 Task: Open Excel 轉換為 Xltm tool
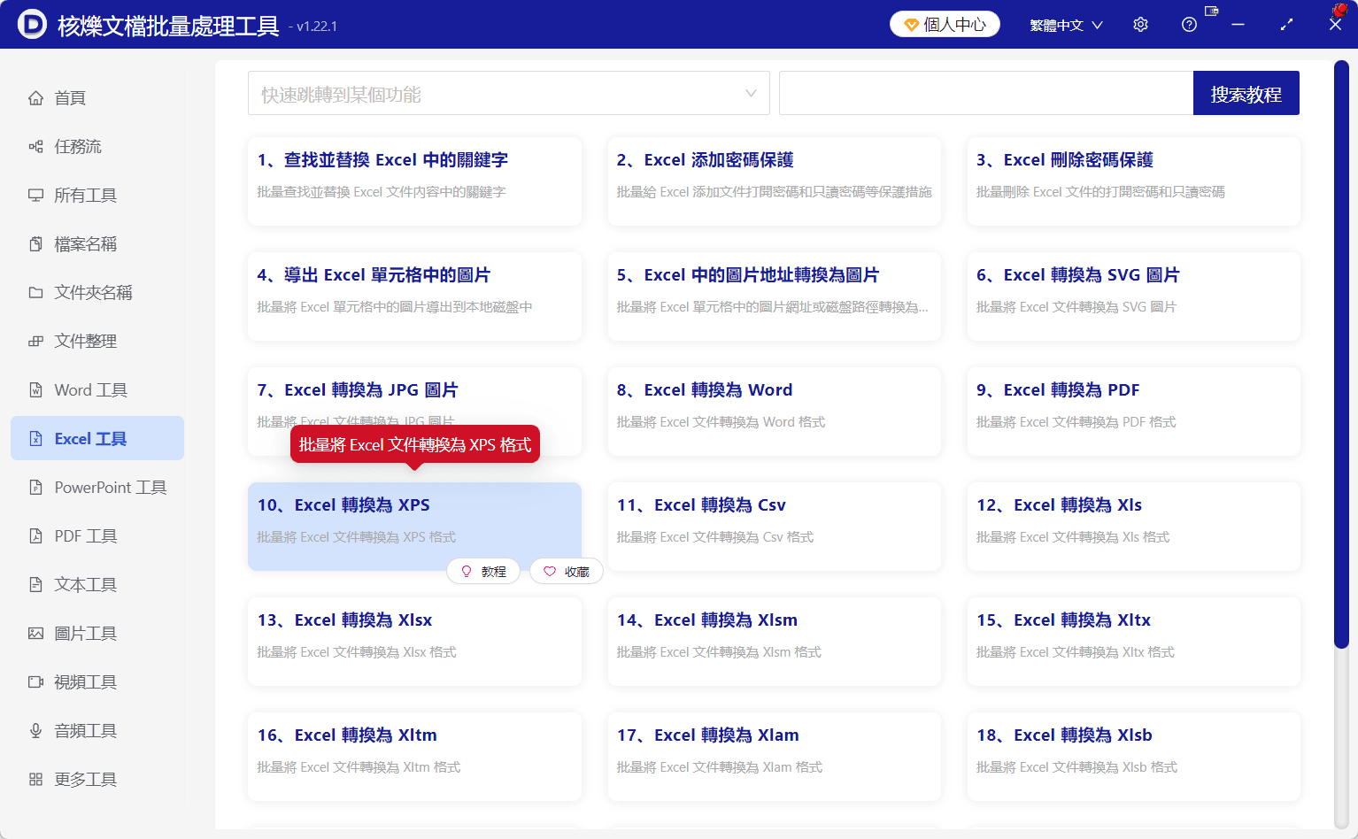pos(414,757)
